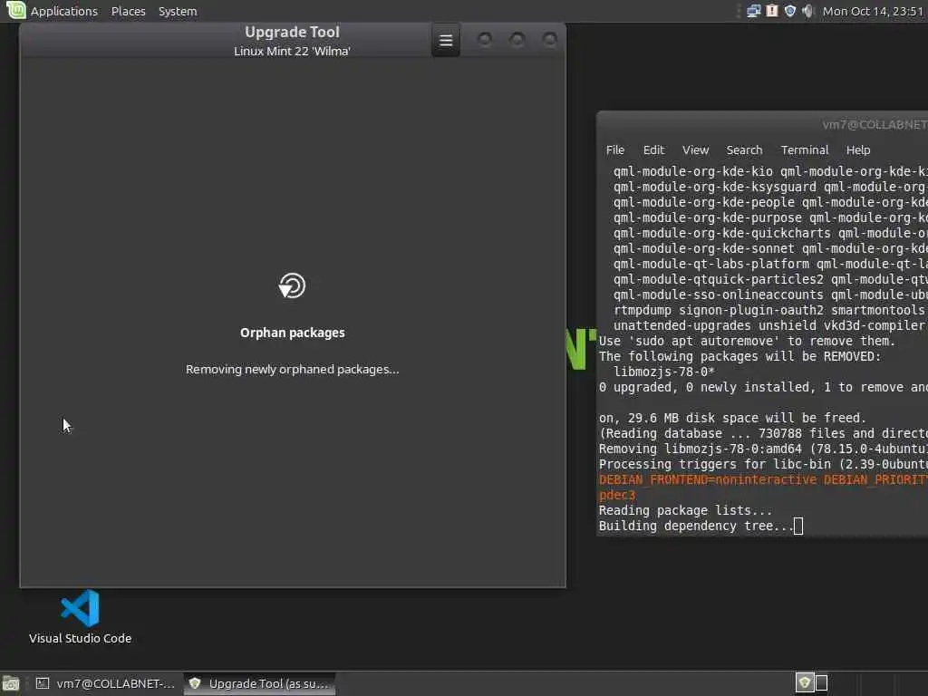Click the show desktop icon in bottom panel
This screenshot has height=696, width=928.
click(x=11, y=683)
